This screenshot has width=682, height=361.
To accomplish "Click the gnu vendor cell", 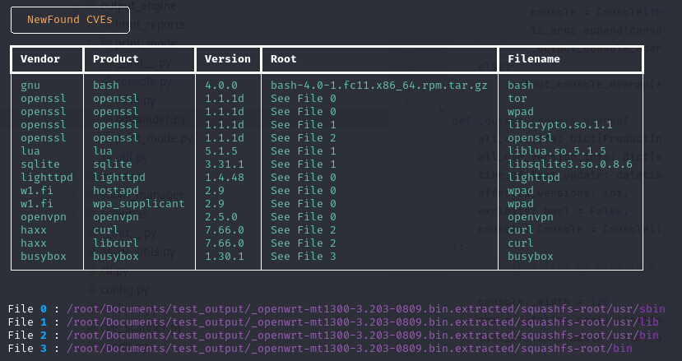I will (x=30, y=86).
